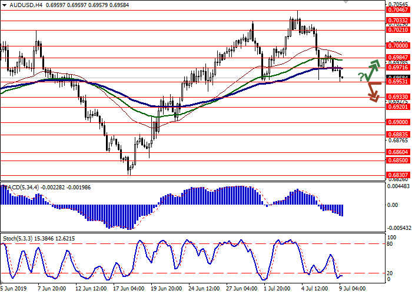Viewport: 412px width, 294px height.
Task: Click the current price marker on price axis
Action: [x=398, y=77]
